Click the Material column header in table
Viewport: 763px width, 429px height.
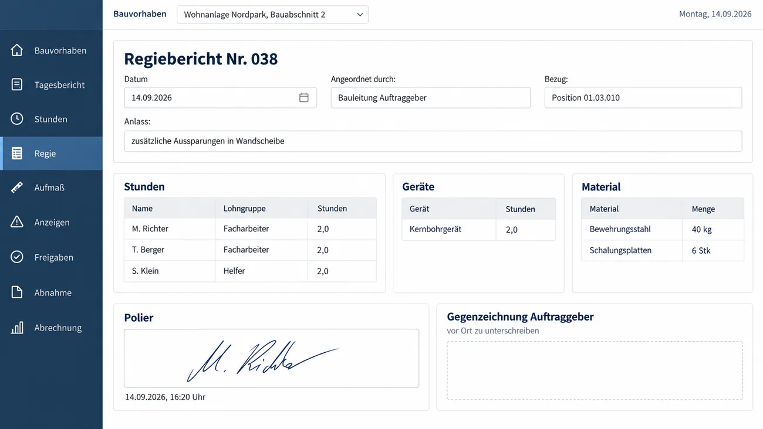[x=632, y=209]
